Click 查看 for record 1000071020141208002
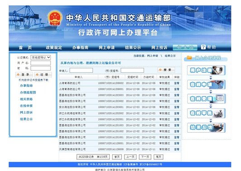Image resolution: width=241 pixels, height=171 pixels. click(x=177, y=83)
